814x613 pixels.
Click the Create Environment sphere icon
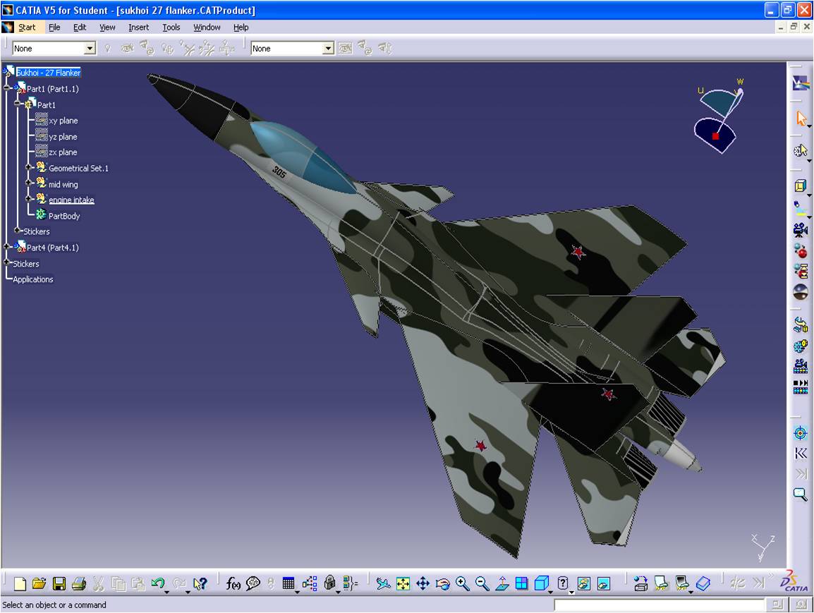click(801, 292)
